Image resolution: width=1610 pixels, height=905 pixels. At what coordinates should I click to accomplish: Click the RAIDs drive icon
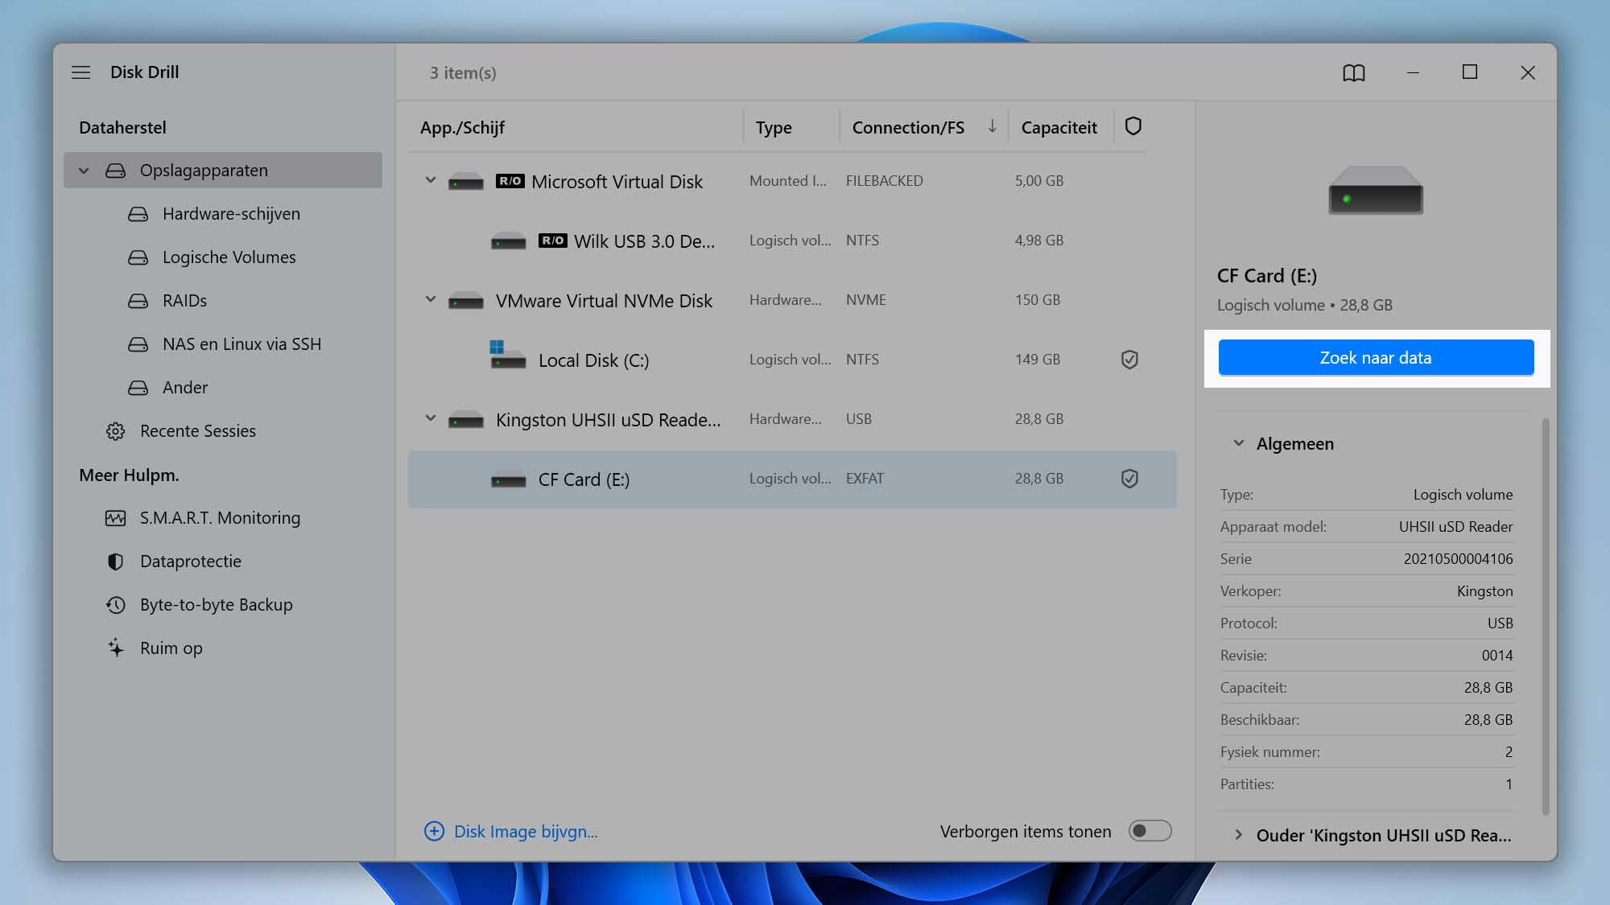click(138, 301)
